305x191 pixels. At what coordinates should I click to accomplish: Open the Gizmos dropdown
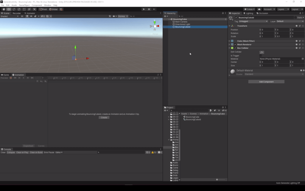pyautogui.click(x=123, y=16)
